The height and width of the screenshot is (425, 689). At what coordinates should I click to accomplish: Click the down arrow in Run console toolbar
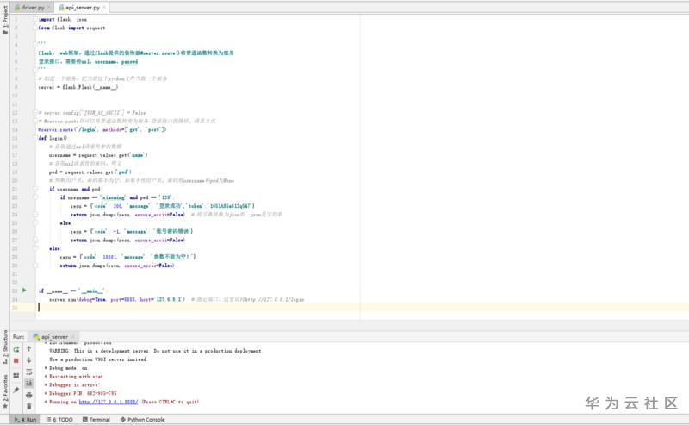29,360
